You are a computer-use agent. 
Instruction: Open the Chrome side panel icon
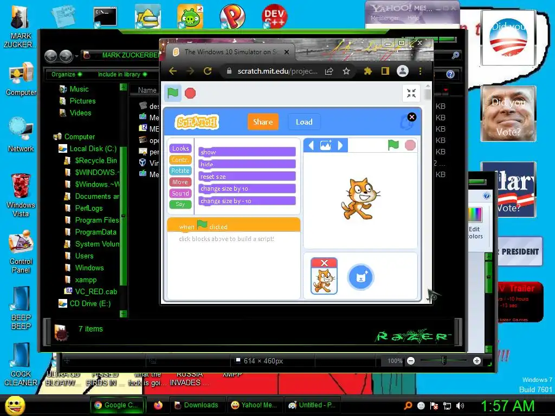click(385, 71)
